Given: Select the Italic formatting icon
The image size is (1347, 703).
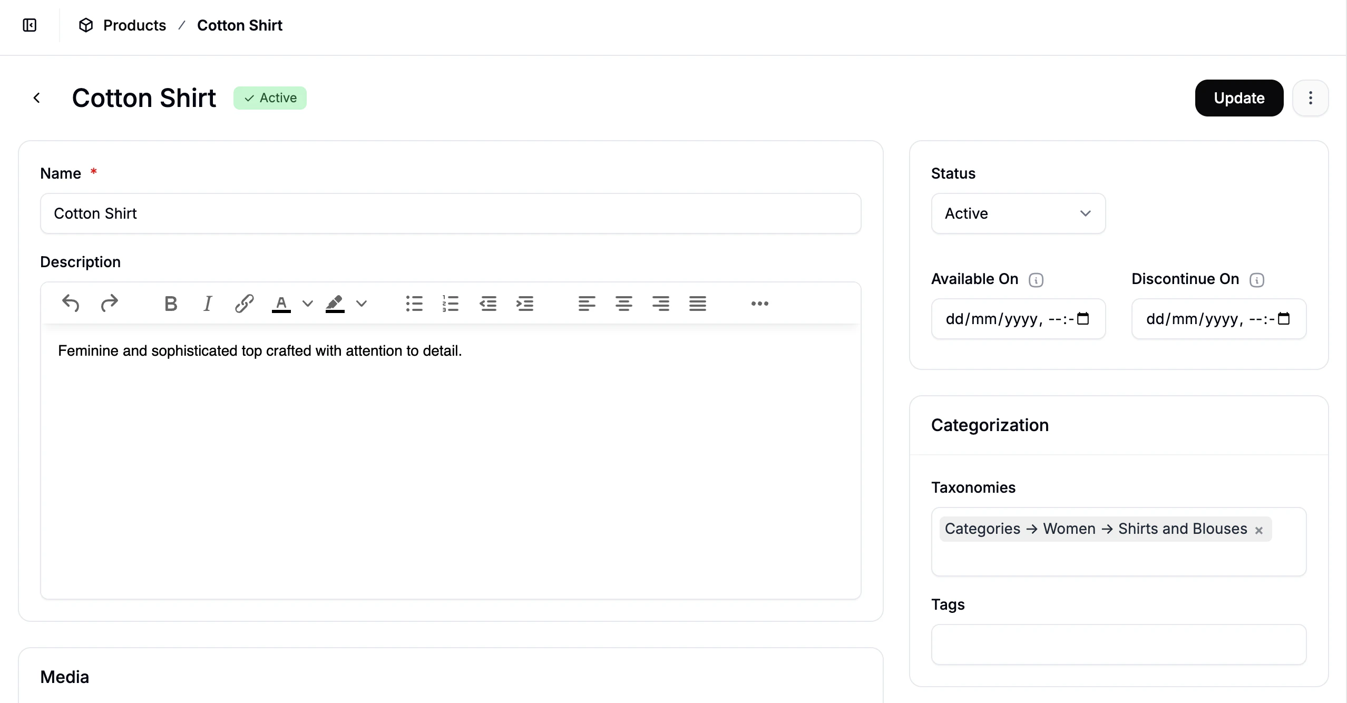Looking at the screenshot, I should click(207, 304).
